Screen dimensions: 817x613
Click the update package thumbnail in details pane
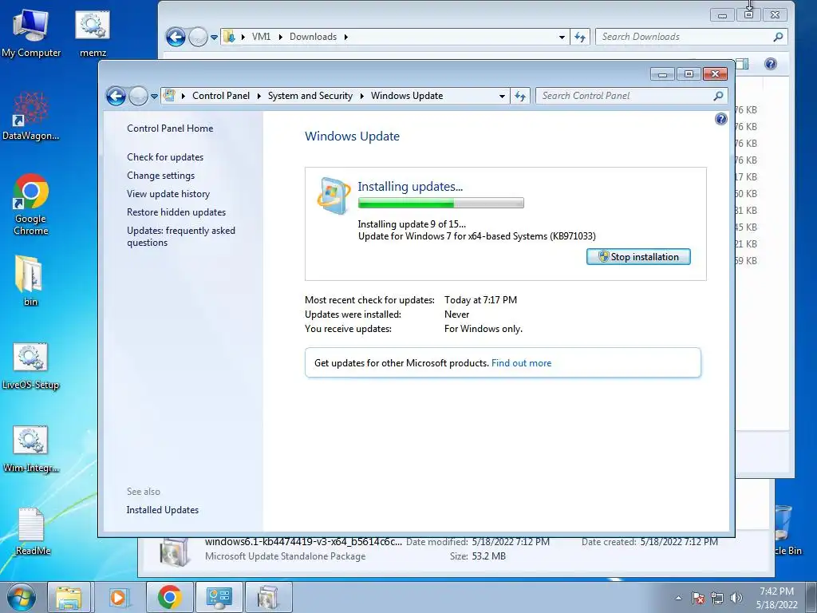(x=175, y=552)
